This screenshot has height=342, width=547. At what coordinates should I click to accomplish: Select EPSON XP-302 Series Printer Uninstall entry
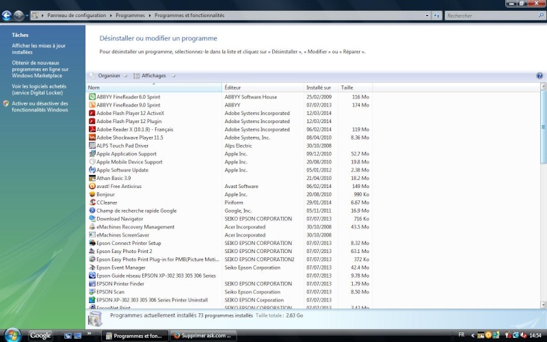pyautogui.click(x=229, y=300)
